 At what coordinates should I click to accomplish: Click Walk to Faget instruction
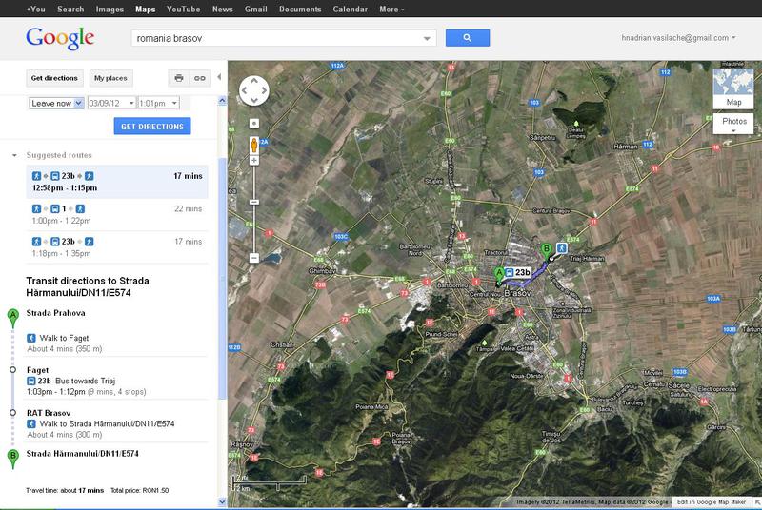[64, 338]
